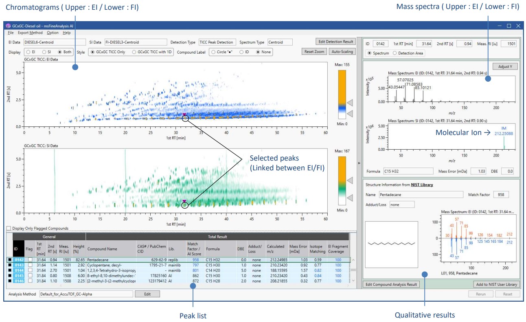Select the EI display radio button
This screenshot has width=526, height=322.
[28, 52]
